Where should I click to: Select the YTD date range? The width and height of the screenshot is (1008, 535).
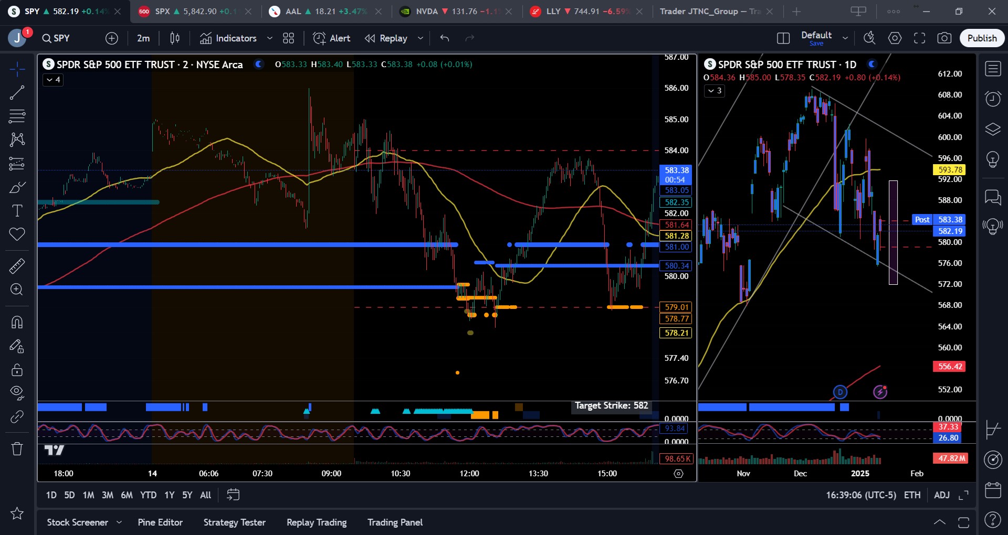[x=148, y=495]
